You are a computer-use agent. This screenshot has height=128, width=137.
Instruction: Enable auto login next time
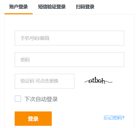(18, 98)
